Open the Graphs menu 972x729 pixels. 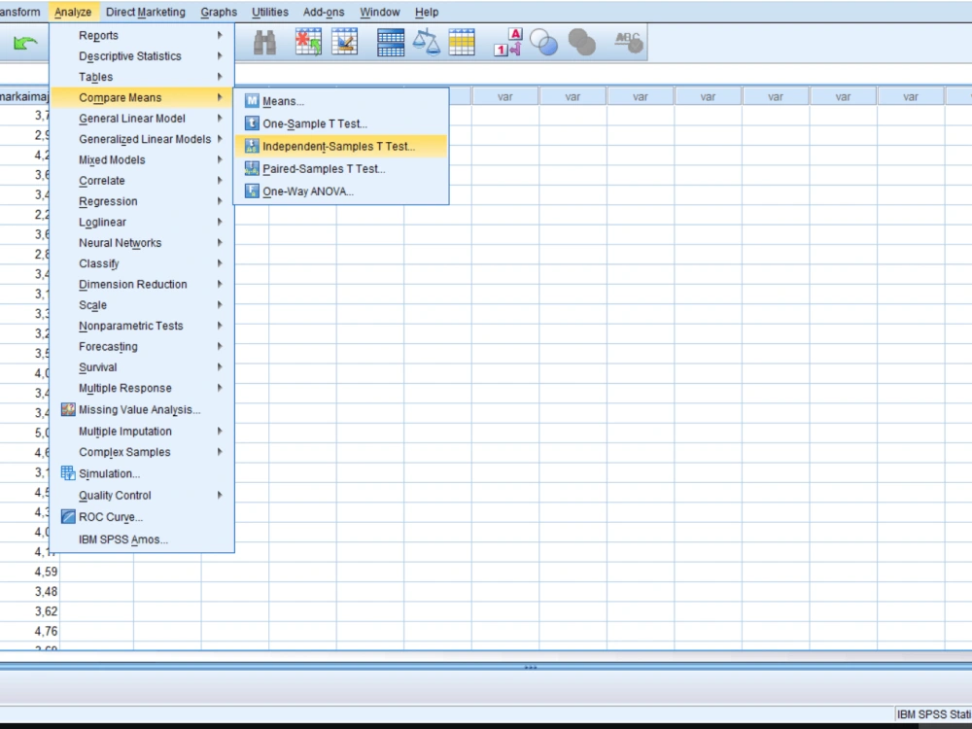pos(218,12)
